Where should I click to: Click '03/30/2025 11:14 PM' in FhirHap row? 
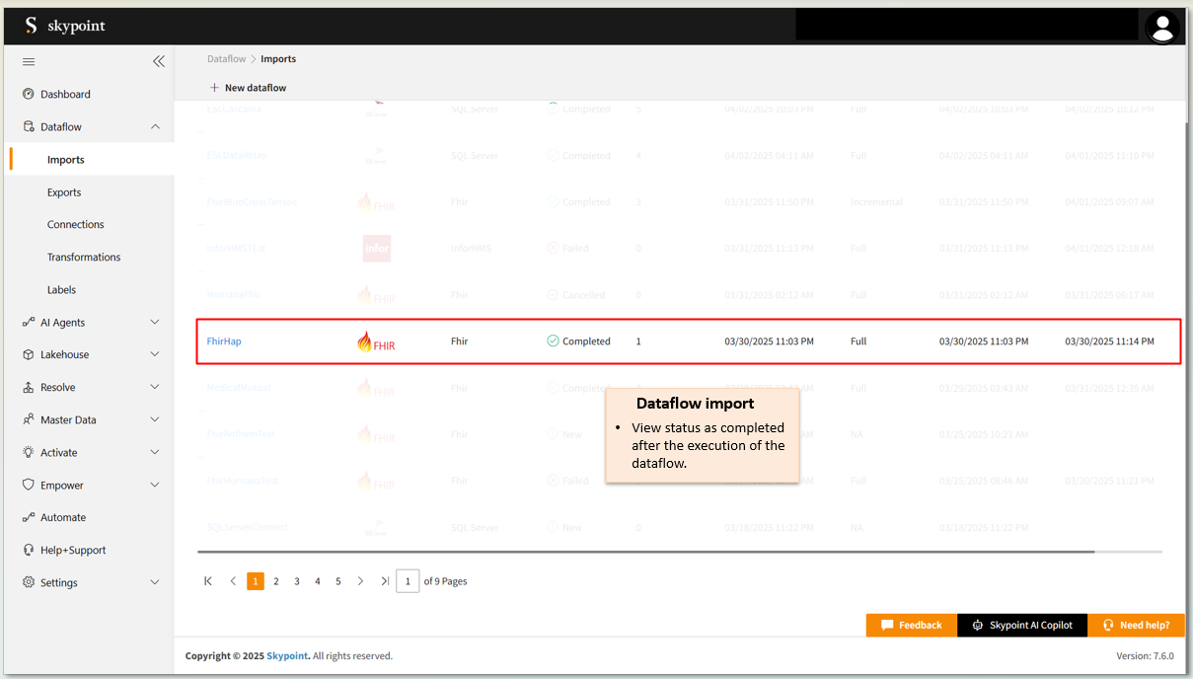(x=1109, y=341)
